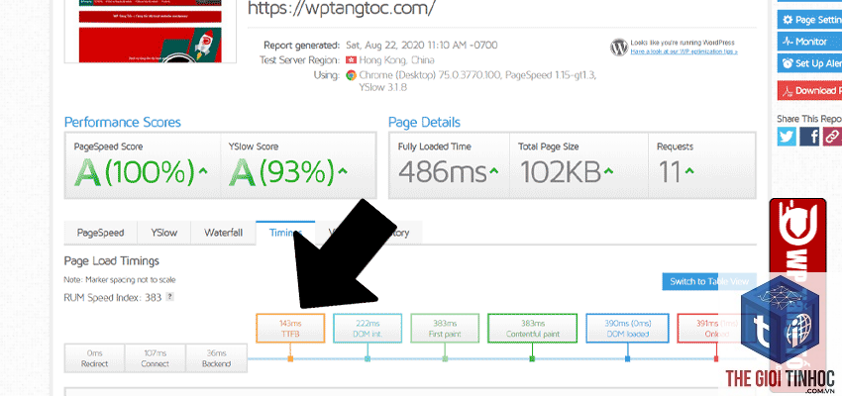Click the 107ms Connect cell
Viewport: 842px width, 396px height.
pos(156,358)
